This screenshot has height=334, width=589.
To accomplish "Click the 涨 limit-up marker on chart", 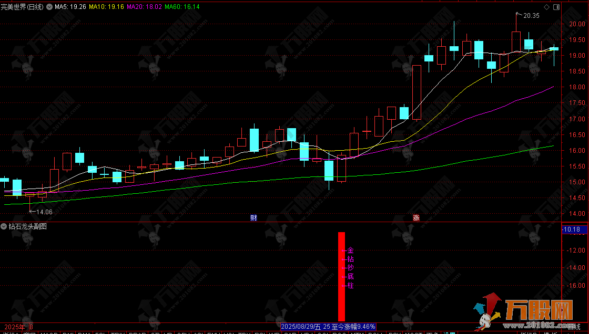I will pos(416,217).
